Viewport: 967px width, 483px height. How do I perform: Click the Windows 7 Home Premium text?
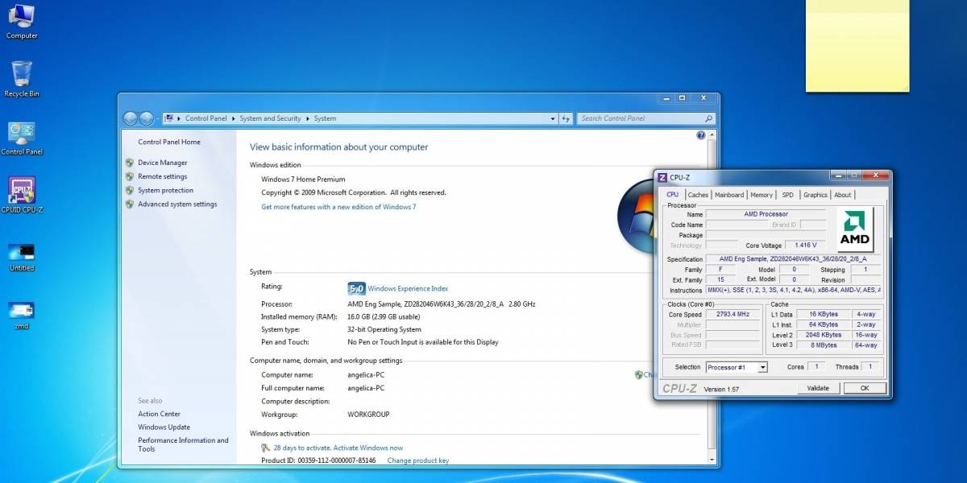303,180
